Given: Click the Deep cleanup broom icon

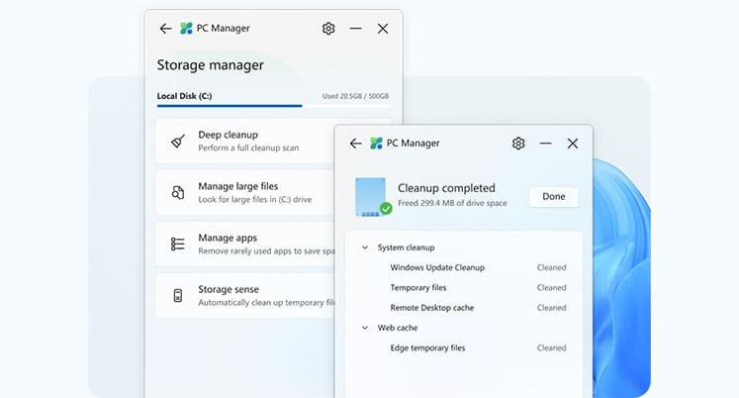Looking at the screenshot, I should click(x=178, y=141).
